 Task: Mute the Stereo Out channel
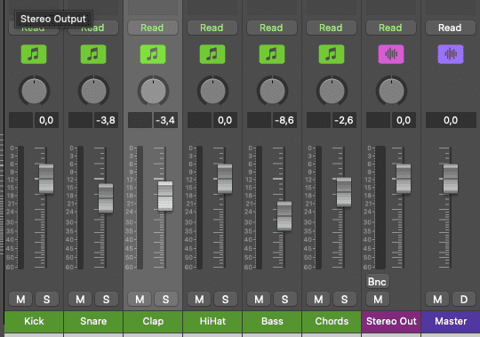pyautogui.click(x=378, y=299)
